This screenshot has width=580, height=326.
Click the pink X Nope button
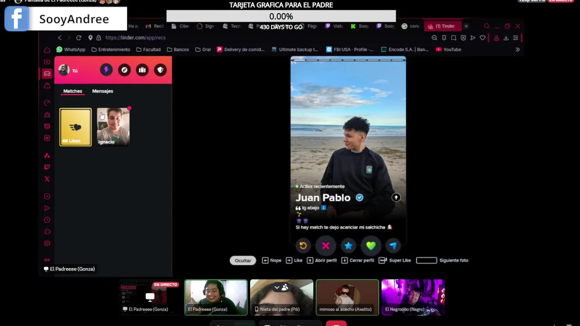[x=326, y=246]
